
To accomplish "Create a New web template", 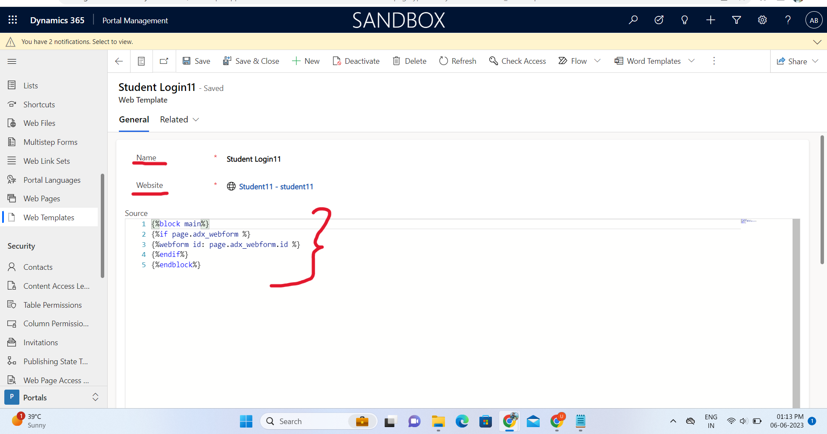I will (306, 61).
